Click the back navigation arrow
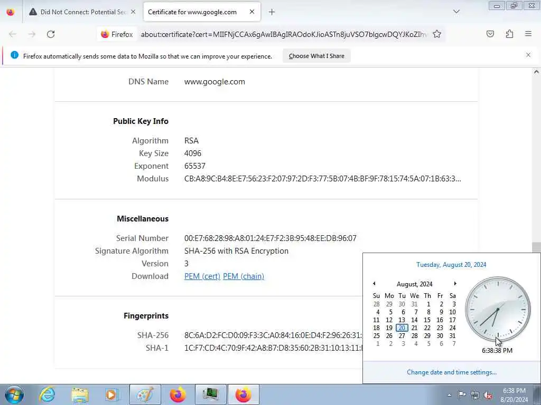The image size is (541, 405). [x=13, y=34]
